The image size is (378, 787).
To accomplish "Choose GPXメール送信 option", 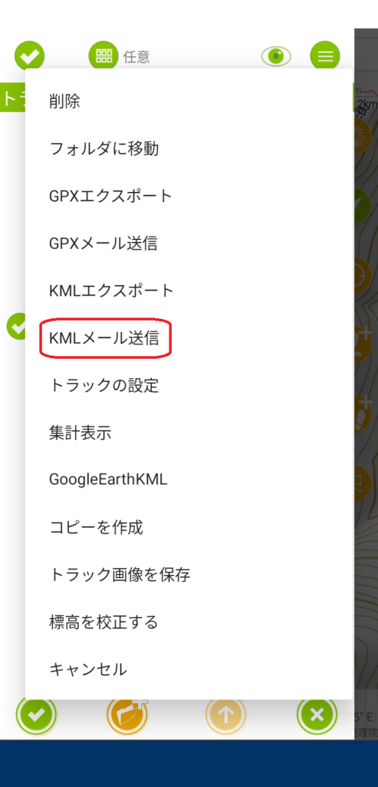I will (x=189, y=244).
